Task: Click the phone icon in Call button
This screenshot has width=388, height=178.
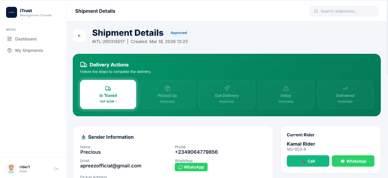Action: pos(304,161)
